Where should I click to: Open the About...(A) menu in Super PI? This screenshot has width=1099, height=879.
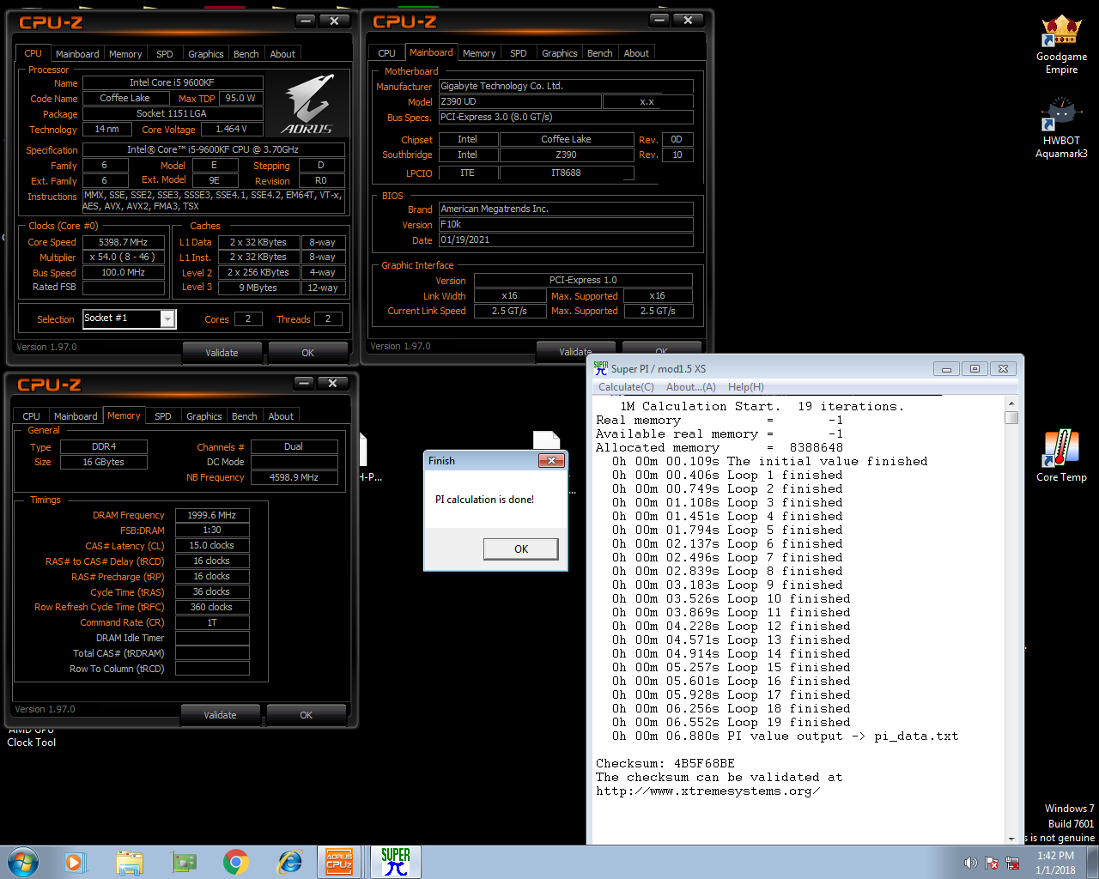pyautogui.click(x=691, y=387)
